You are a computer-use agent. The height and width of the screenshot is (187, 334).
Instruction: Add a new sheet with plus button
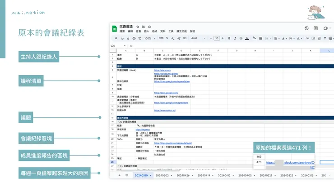(120, 175)
